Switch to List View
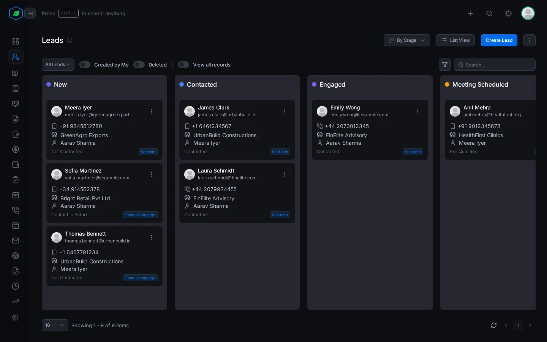This screenshot has height=342, width=547. pos(455,40)
